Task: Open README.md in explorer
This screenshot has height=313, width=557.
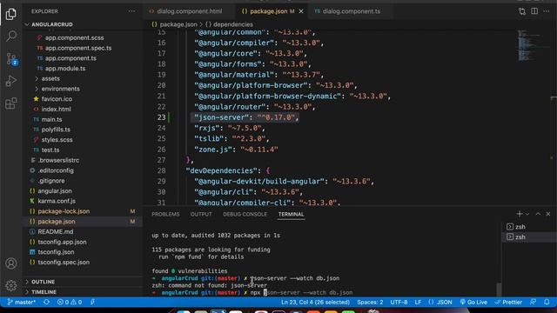Action: [56, 232]
